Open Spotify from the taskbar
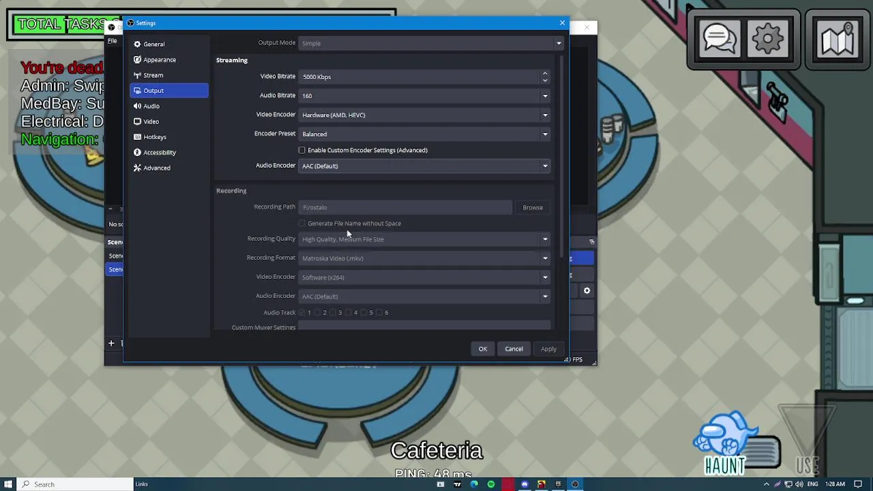 491,484
